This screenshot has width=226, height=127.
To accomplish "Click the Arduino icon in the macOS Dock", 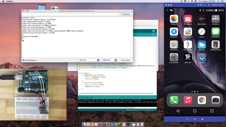I will (116, 124).
